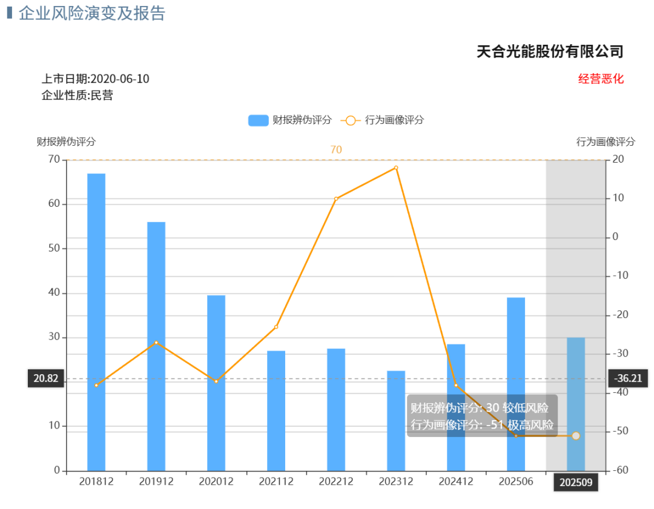Viewport: 654px width, 509px height.
Task: Click the 上市日期:2020-06-10 text
Action: click(x=96, y=79)
